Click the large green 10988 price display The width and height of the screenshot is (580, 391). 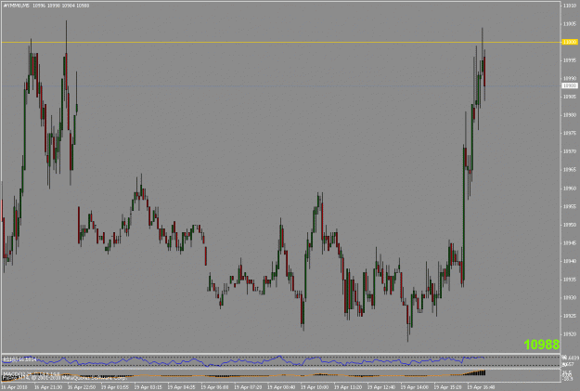click(x=542, y=345)
